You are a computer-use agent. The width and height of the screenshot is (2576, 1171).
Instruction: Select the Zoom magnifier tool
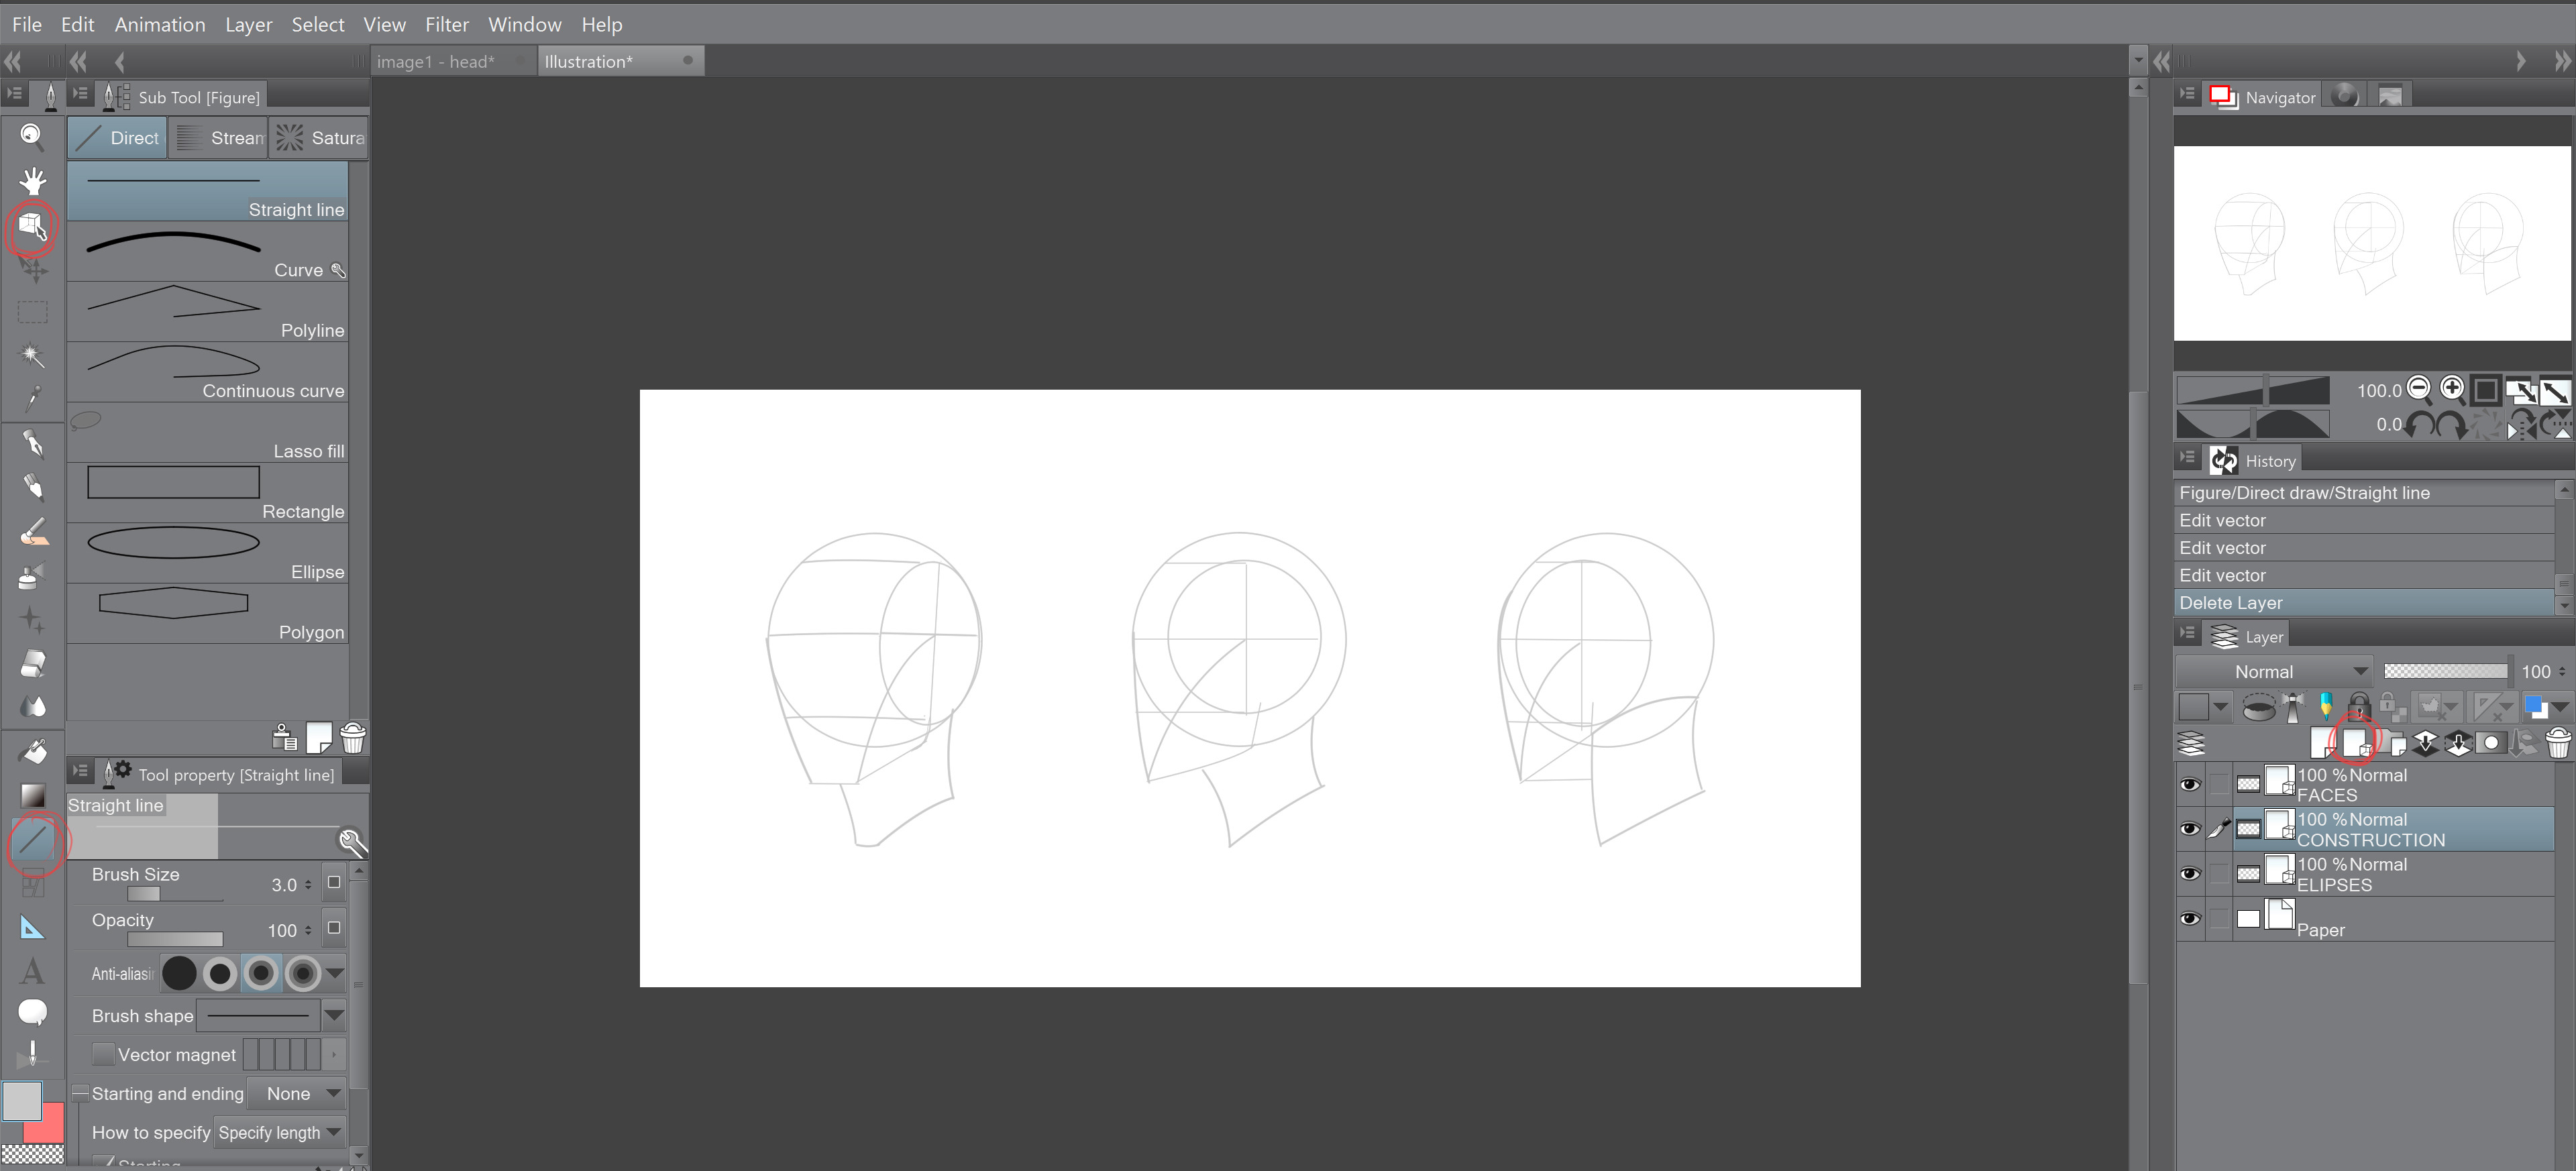click(32, 135)
